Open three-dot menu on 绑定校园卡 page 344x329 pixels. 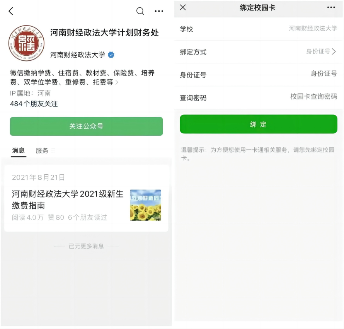click(x=331, y=7)
